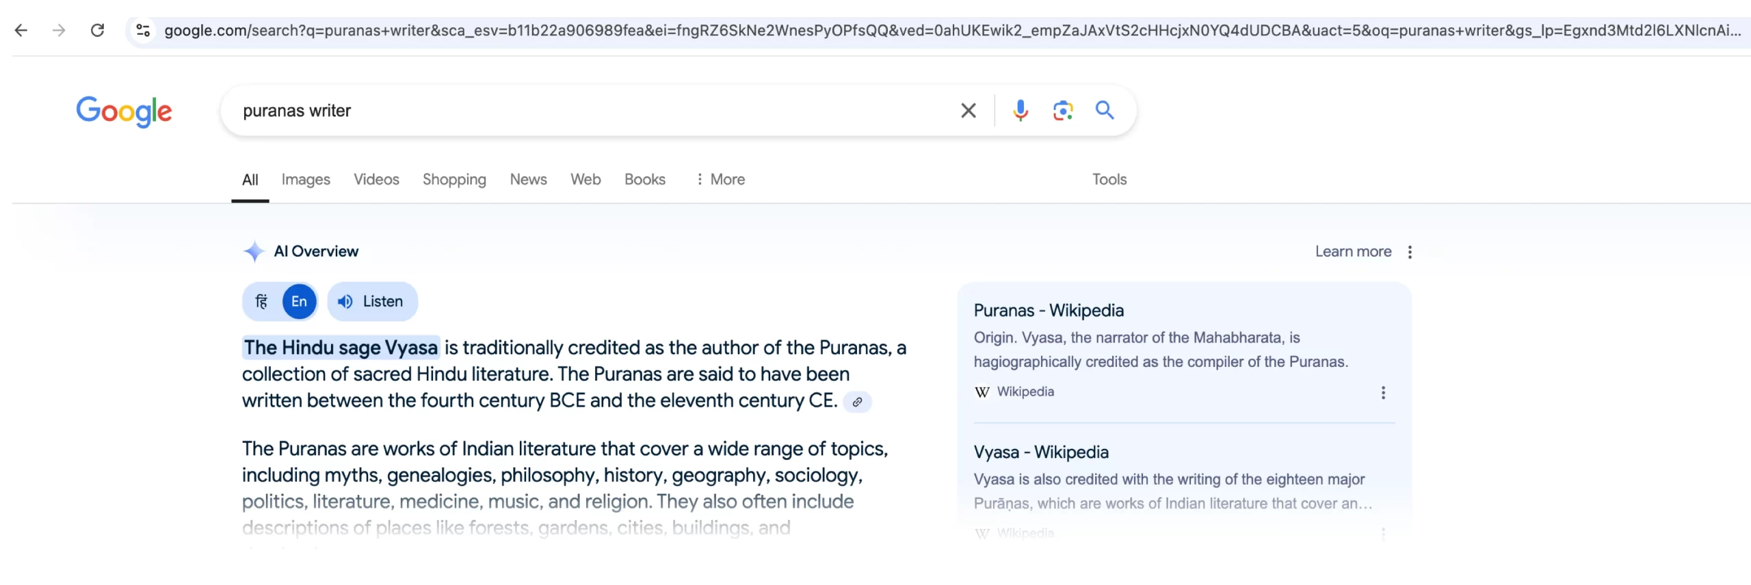Switch to the News tab
Screen dimensions: 1751x585
[x=528, y=179]
